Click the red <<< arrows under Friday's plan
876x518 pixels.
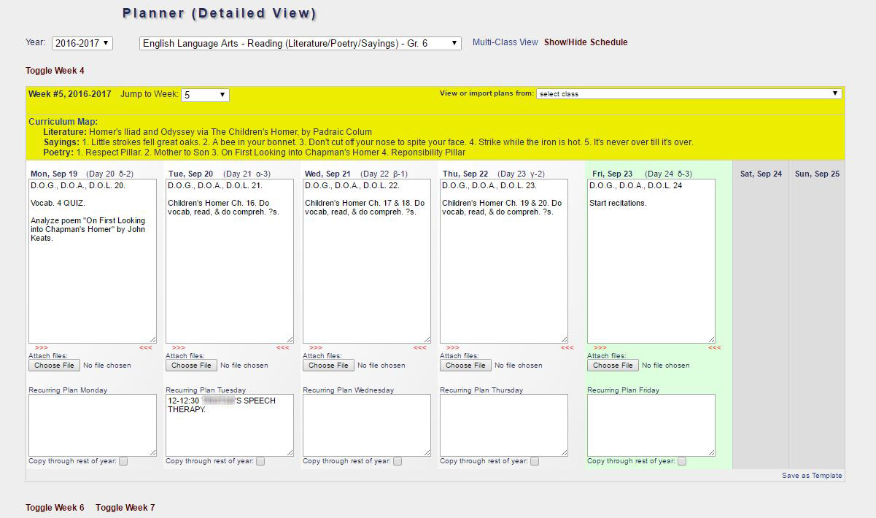click(x=714, y=348)
